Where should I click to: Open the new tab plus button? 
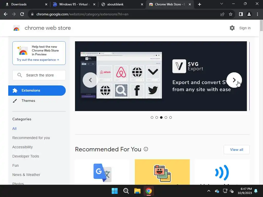point(199,4)
